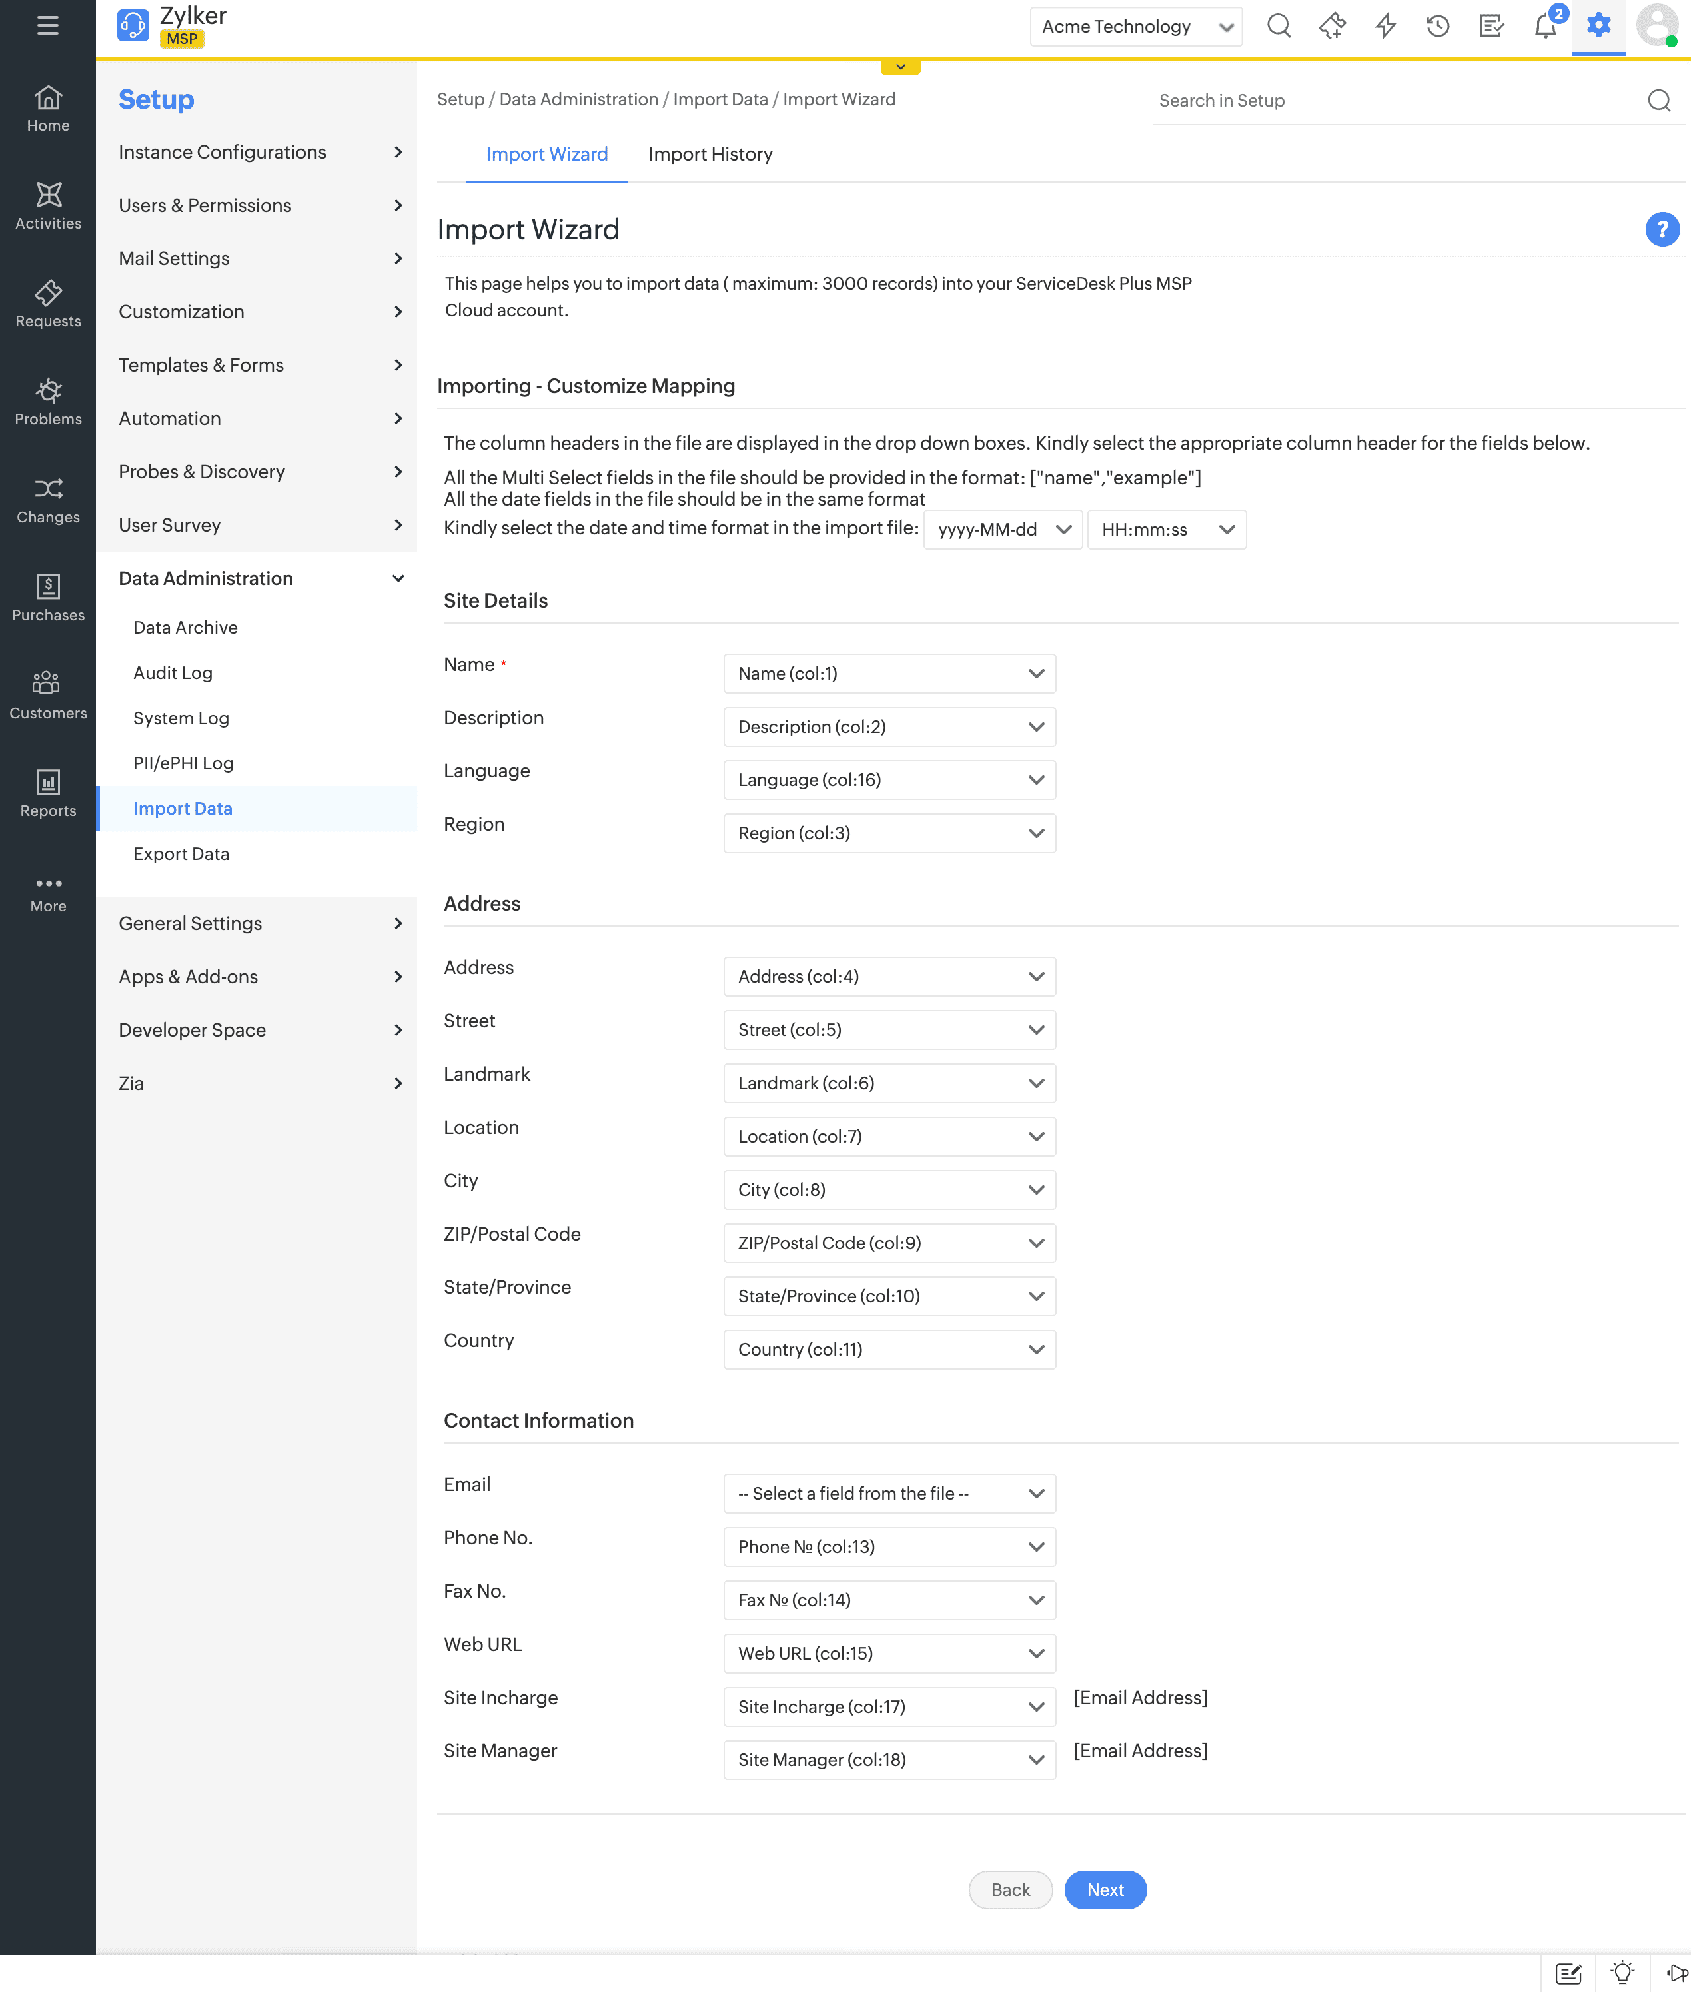Click the Next button

1104,1889
